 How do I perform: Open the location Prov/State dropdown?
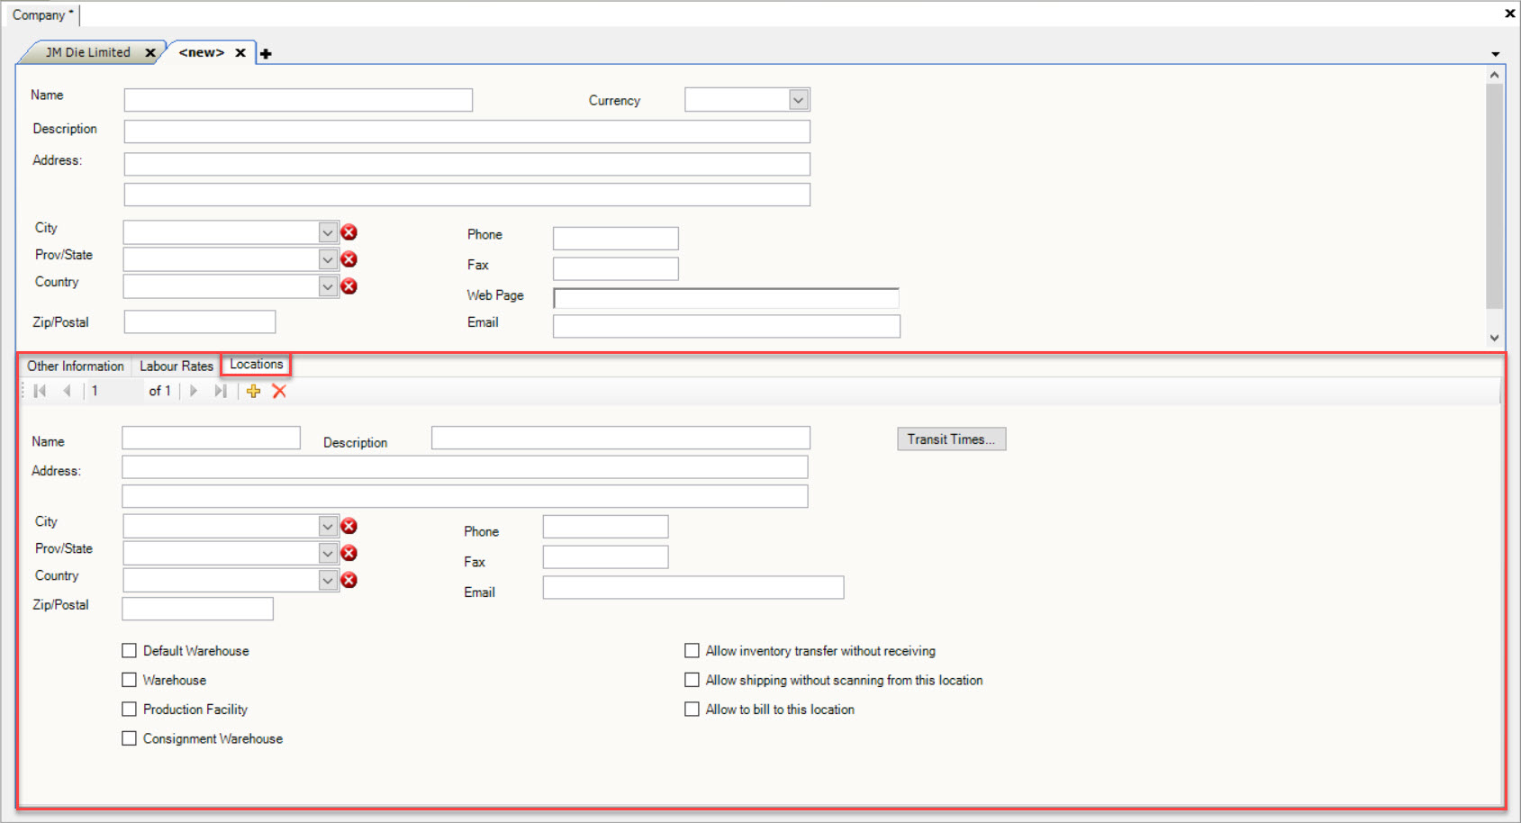[x=328, y=553]
